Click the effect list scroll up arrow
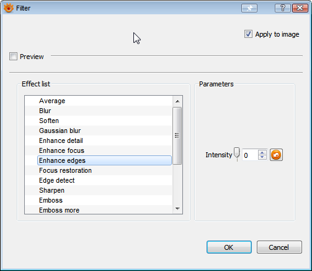Viewport: 312px width, 271px height. (x=177, y=101)
